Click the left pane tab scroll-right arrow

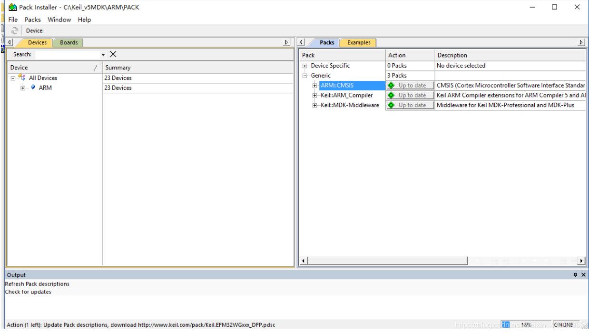[286, 42]
